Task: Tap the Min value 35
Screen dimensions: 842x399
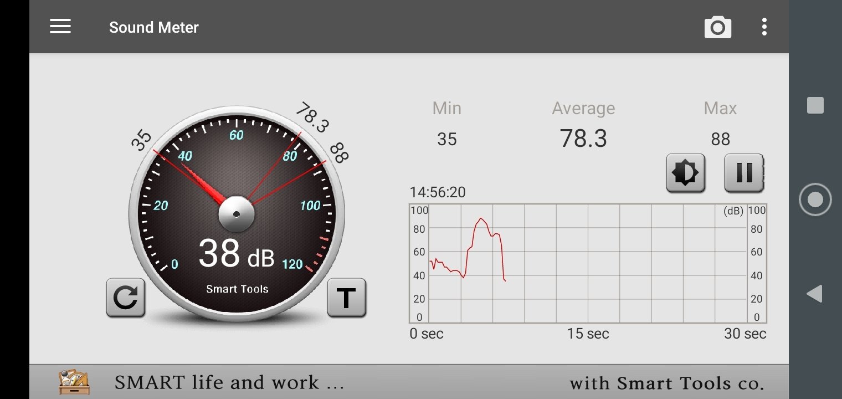Action: point(446,139)
